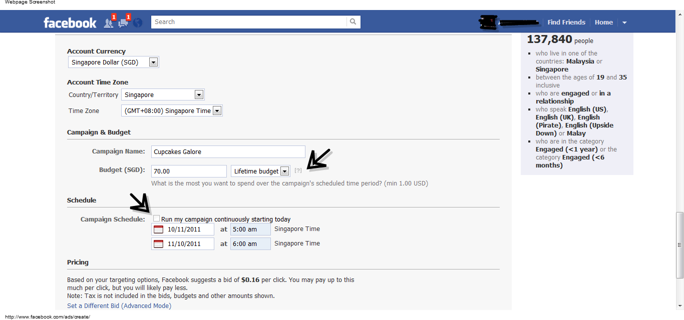Image resolution: width=684 pixels, height=320 pixels.
Task: Open the Lifetime budget dropdown
Action: click(x=260, y=171)
